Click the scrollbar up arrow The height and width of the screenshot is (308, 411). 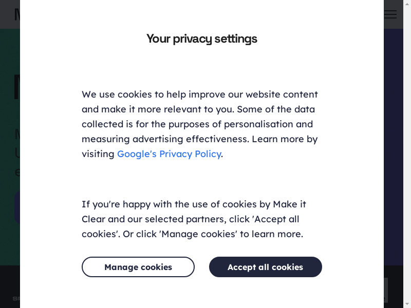(407, 4)
